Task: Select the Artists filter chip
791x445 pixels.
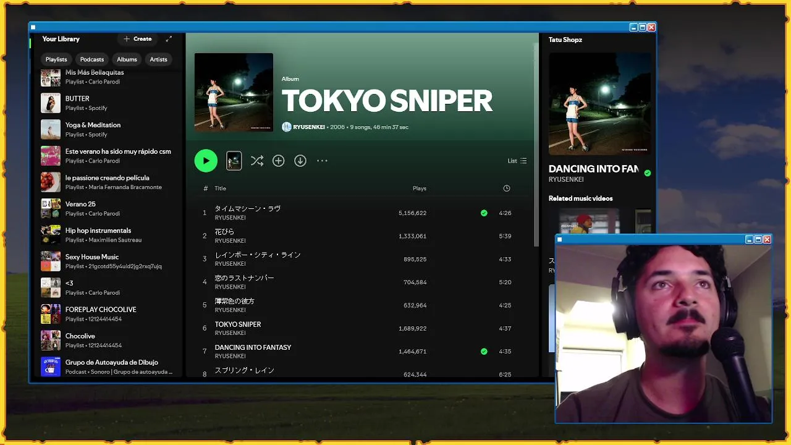Action: (x=158, y=59)
